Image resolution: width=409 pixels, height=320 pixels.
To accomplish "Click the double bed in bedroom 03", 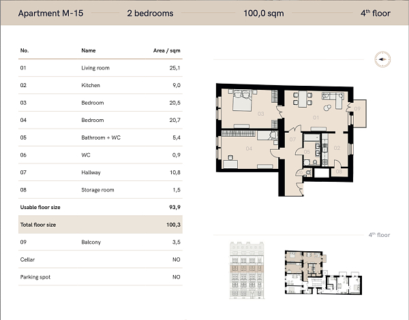I will (240, 101).
